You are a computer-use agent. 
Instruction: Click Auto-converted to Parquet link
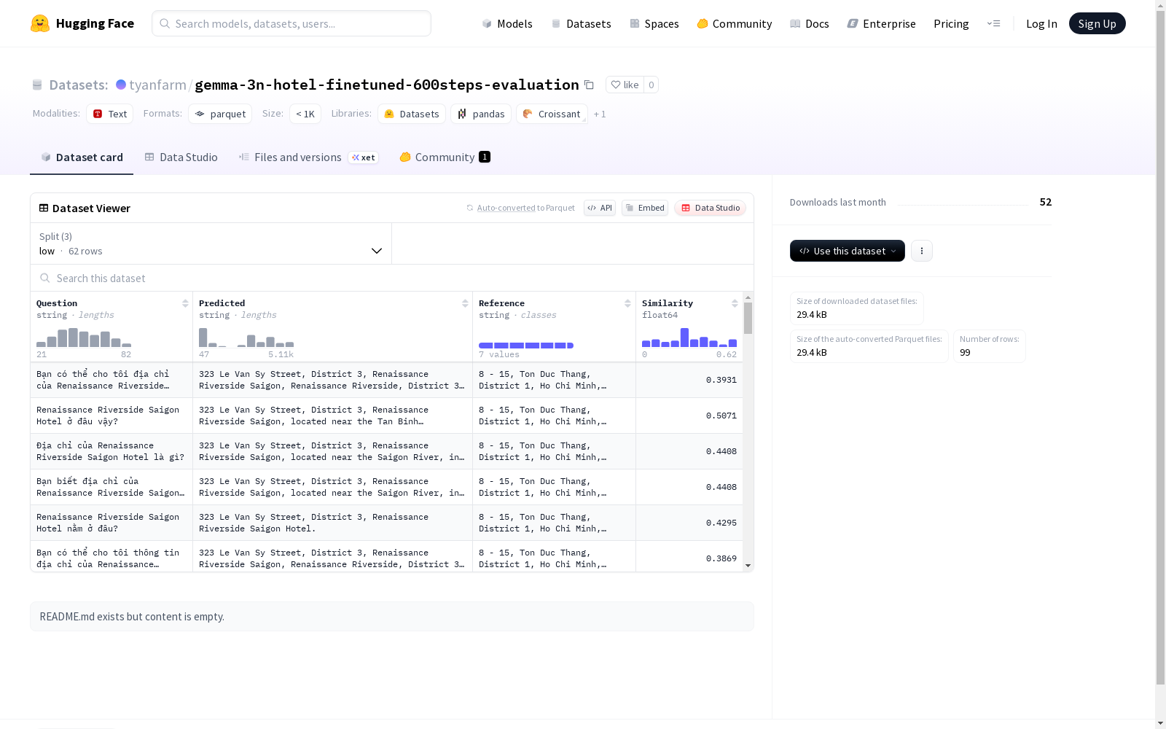coord(520,208)
